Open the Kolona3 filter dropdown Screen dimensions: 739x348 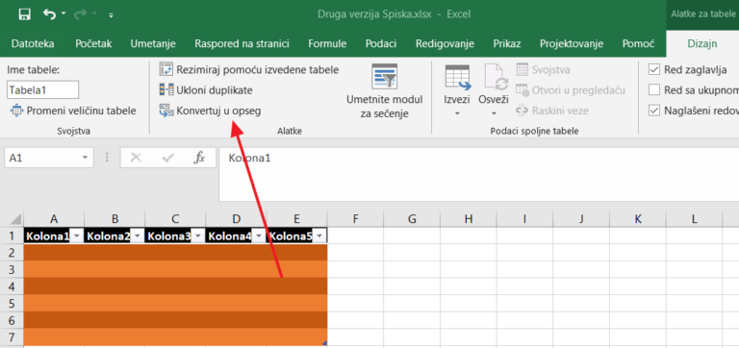coord(197,236)
